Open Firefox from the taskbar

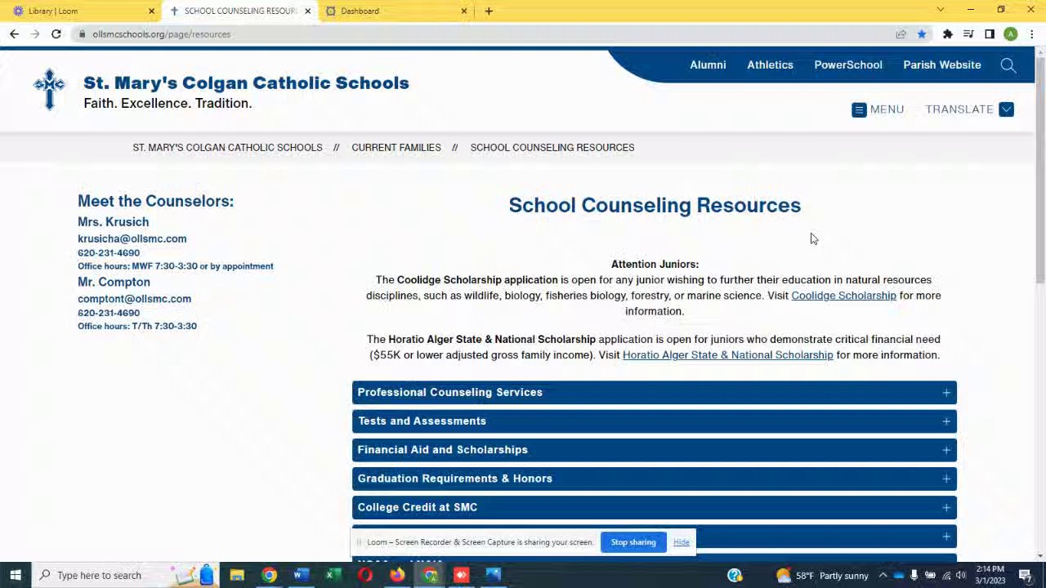click(x=396, y=575)
